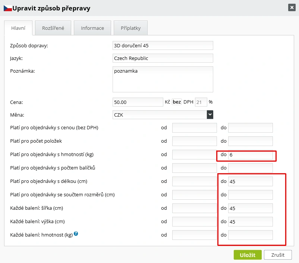The image size is (299, 263).
Task: Click 'Platí pro objednávky s délkou (cm)' label
Action: pyautogui.click(x=48, y=181)
